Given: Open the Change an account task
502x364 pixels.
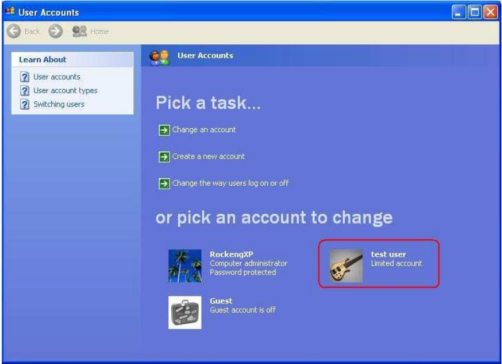Looking at the screenshot, I should pyautogui.click(x=204, y=130).
